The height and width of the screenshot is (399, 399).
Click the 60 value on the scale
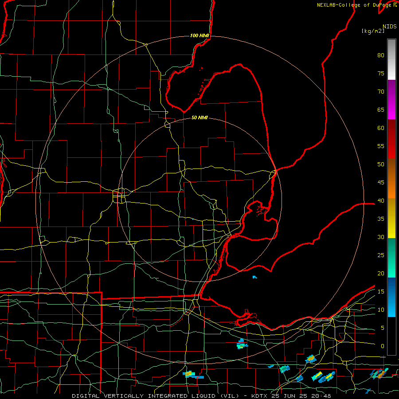coord(381,128)
